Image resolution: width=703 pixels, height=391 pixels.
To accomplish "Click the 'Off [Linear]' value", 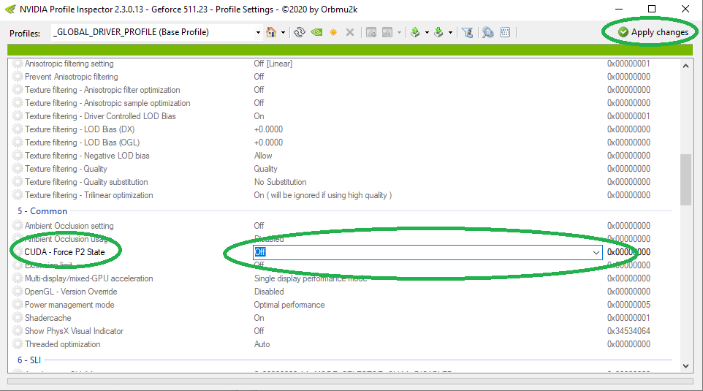I will (273, 64).
